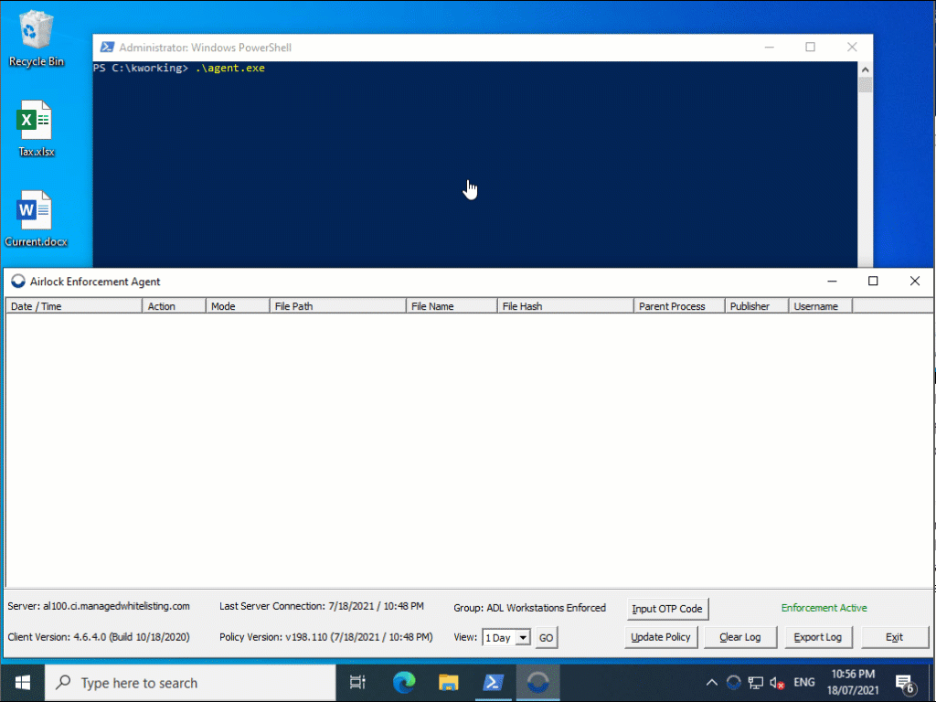Image resolution: width=936 pixels, height=702 pixels.
Task: Switch to PowerShell via taskbar icon
Action: 493,682
